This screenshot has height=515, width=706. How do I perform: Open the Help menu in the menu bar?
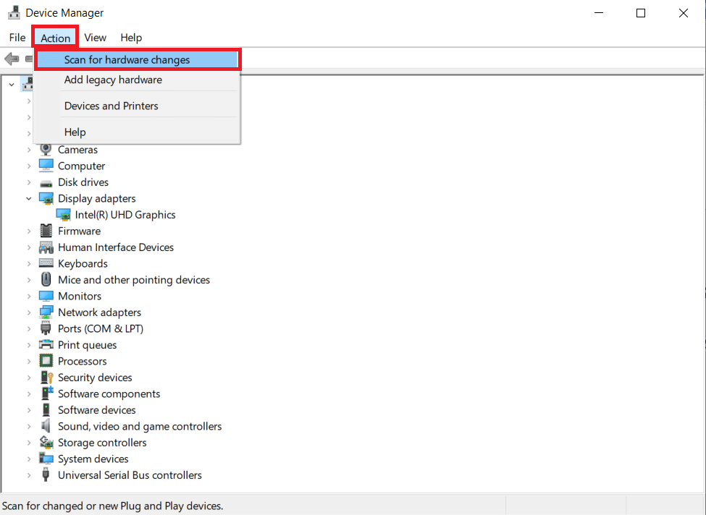tap(131, 38)
